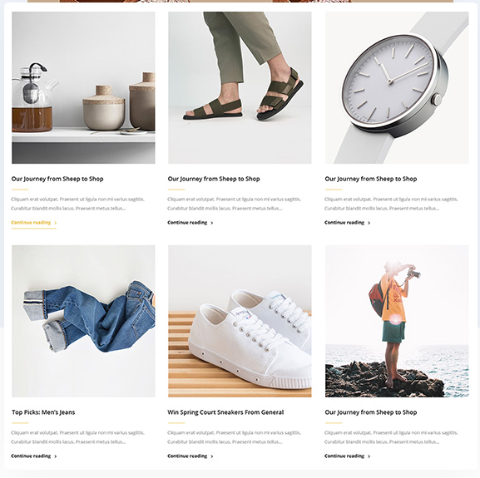480x478 pixels.
Task: Click the white sneakers image
Action: [240, 321]
